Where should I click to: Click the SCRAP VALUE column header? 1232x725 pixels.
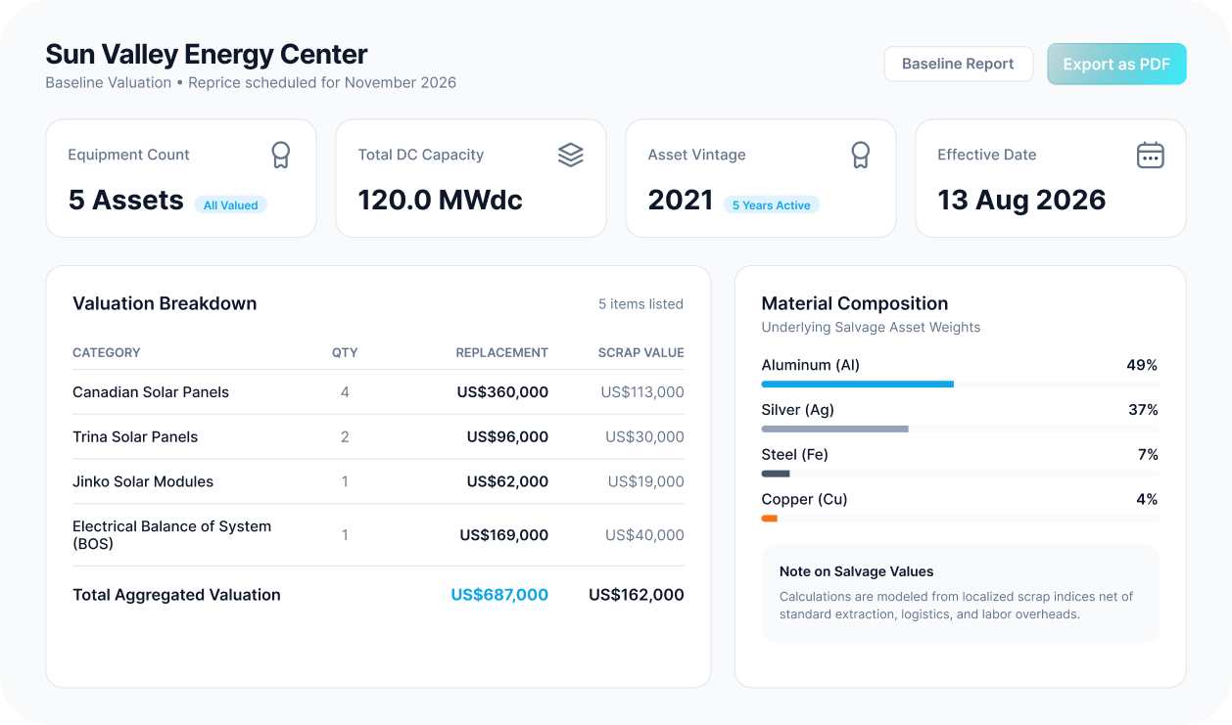point(641,352)
